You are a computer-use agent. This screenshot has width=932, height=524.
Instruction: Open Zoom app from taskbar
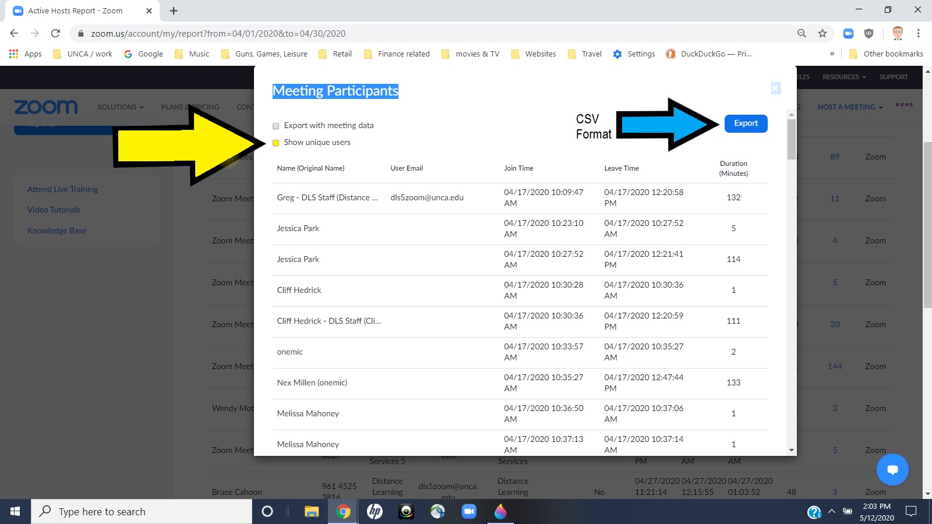click(x=468, y=512)
